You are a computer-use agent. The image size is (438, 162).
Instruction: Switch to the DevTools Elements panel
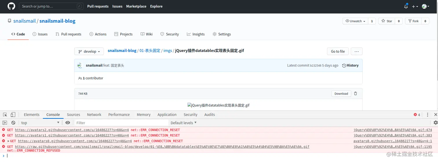(x=32, y=114)
